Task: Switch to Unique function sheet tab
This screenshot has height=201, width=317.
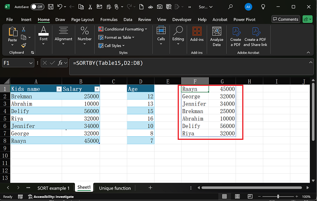Action: coord(115,188)
